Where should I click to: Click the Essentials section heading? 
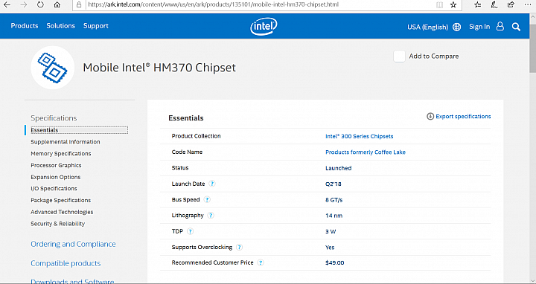pyautogui.click(x=186, y=118)
